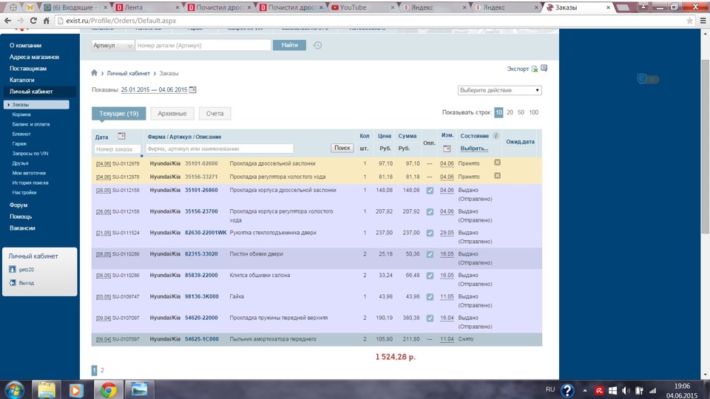Open the Windows Start button
This screenshot has height=399, width=710.
coord(15,390)
